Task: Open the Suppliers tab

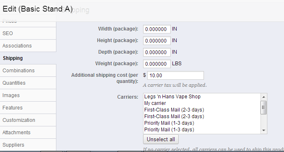Action: point(28,145)
